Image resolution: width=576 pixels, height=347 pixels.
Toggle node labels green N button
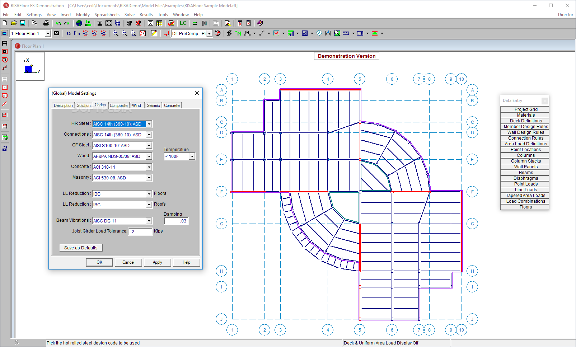click(x=238, y=33)
